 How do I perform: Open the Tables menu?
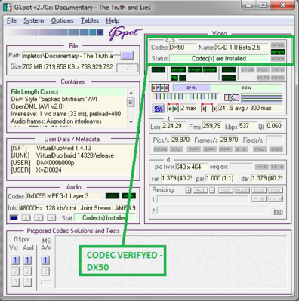pos(90,20)
